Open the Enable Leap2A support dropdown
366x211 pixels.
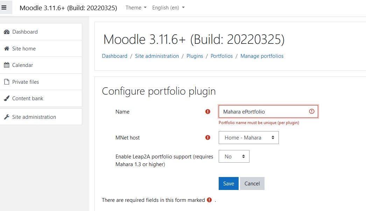pyautogui.click(x=234, y=156)
